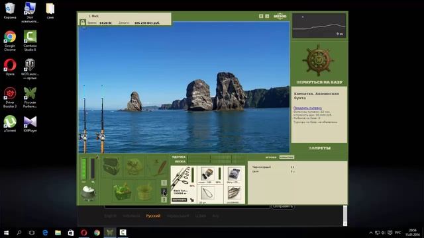Open World of Tanks launcher shortcut
This screenshot has width=424, height=238.
pos(30,69)
